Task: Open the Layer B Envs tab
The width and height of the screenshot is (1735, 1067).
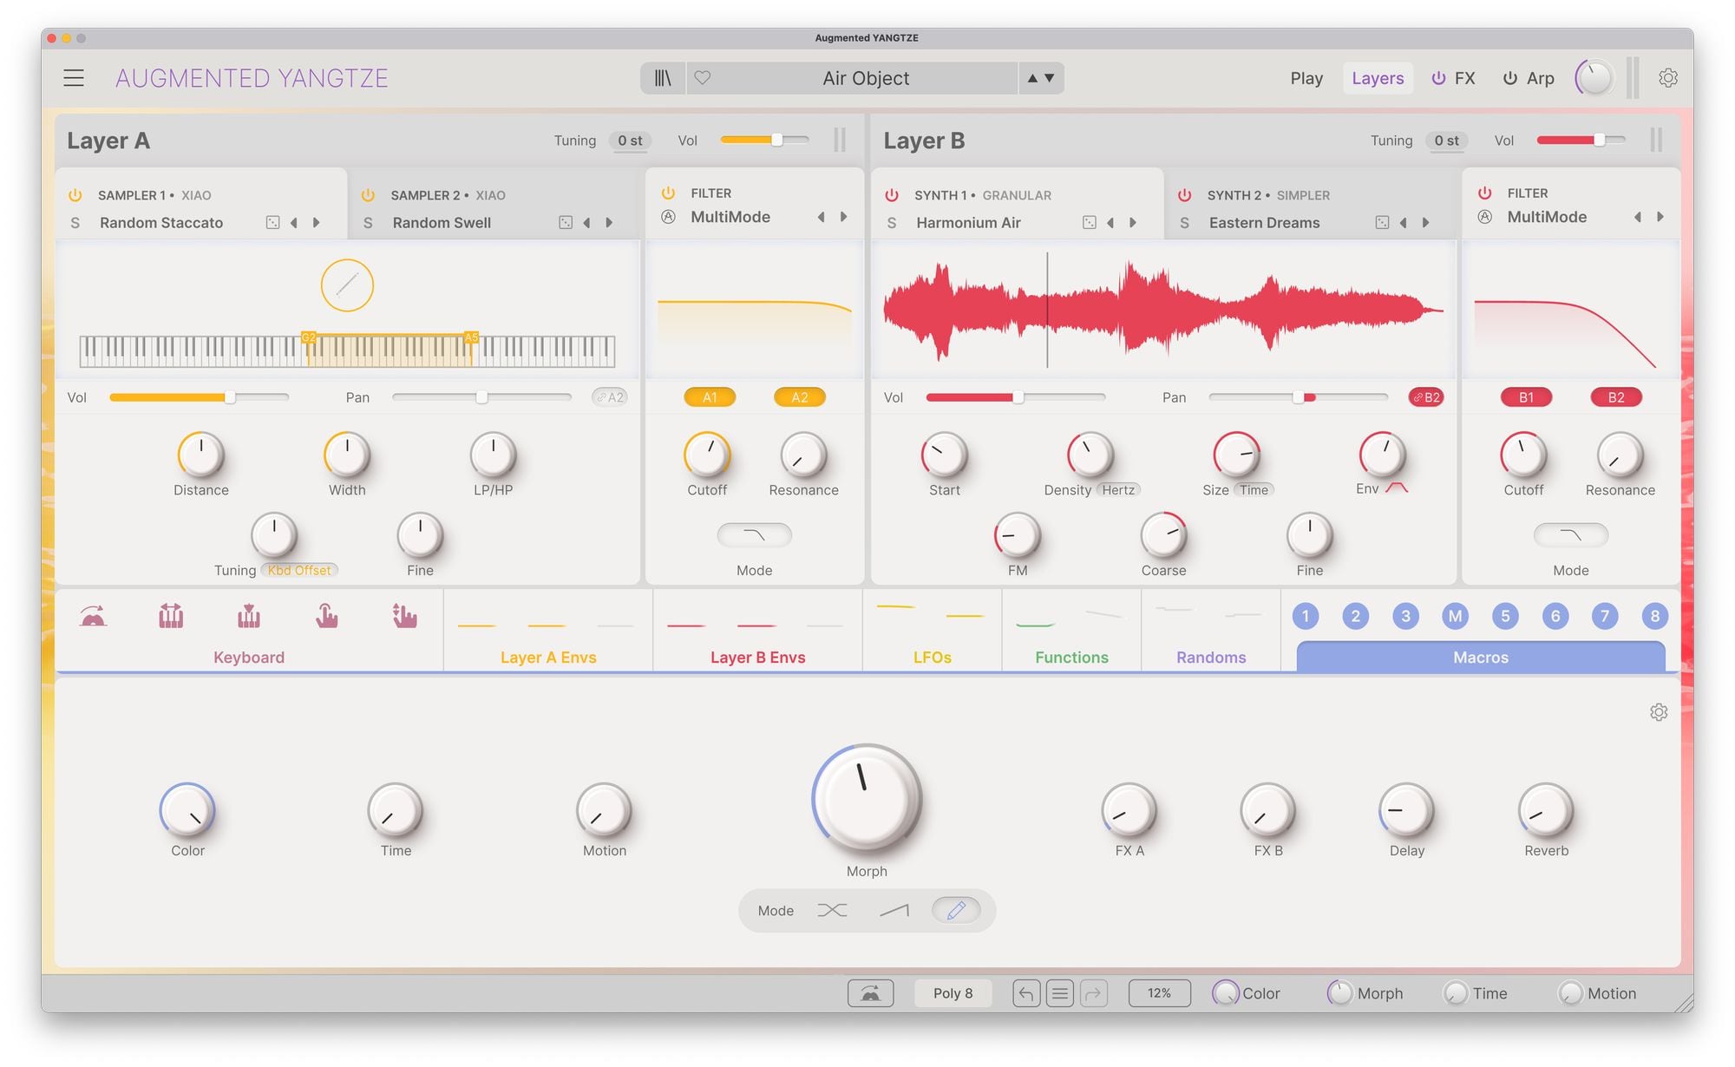Action: tap(757, 657)
